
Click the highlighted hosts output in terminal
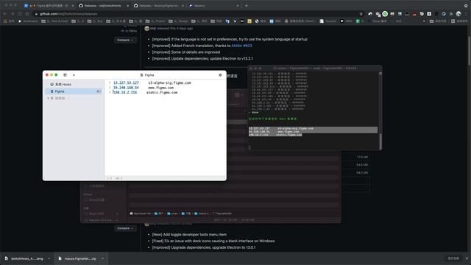pyautogui.click(x=313, y=132)
